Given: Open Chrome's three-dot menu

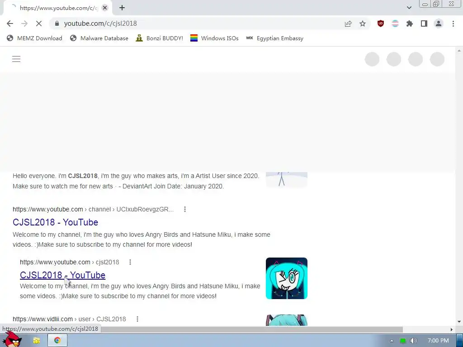Looking at the screenshot, I should tap(453, 23).
